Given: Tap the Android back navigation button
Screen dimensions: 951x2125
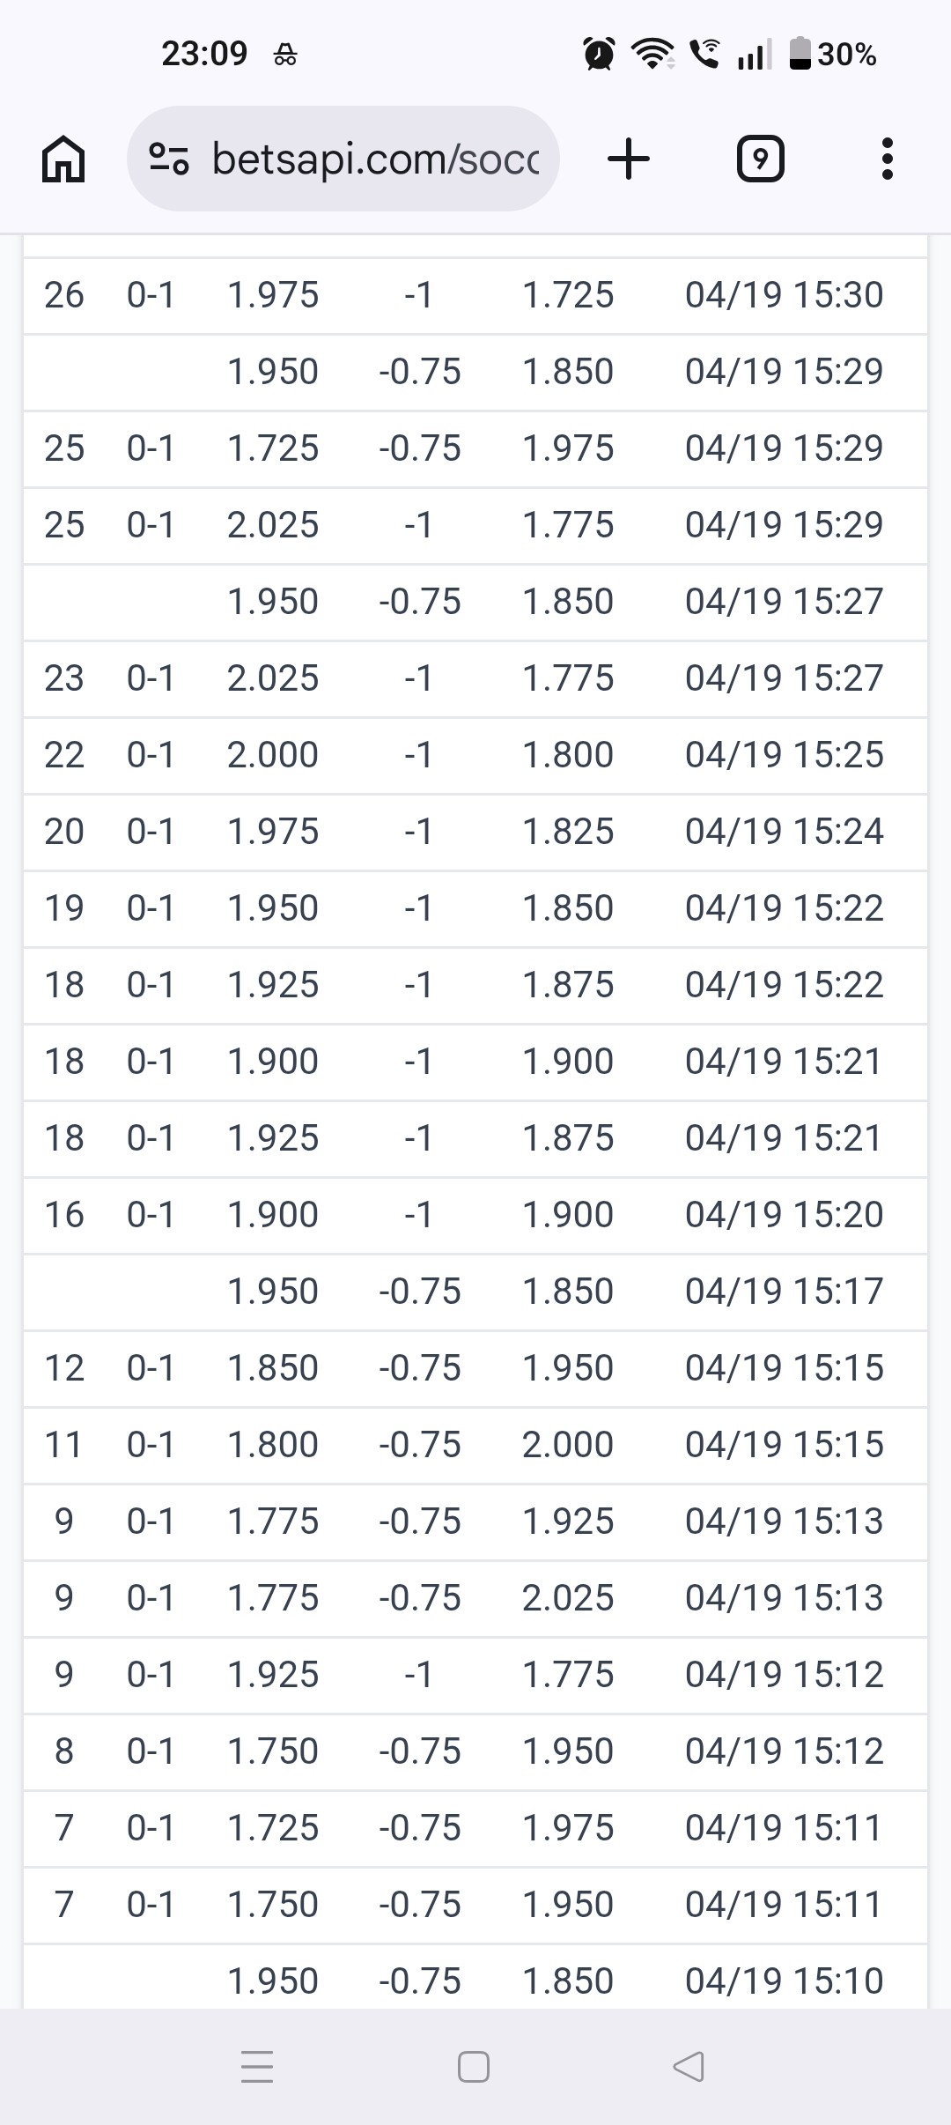Looking at the screenshot, I should pos(688,2067).
